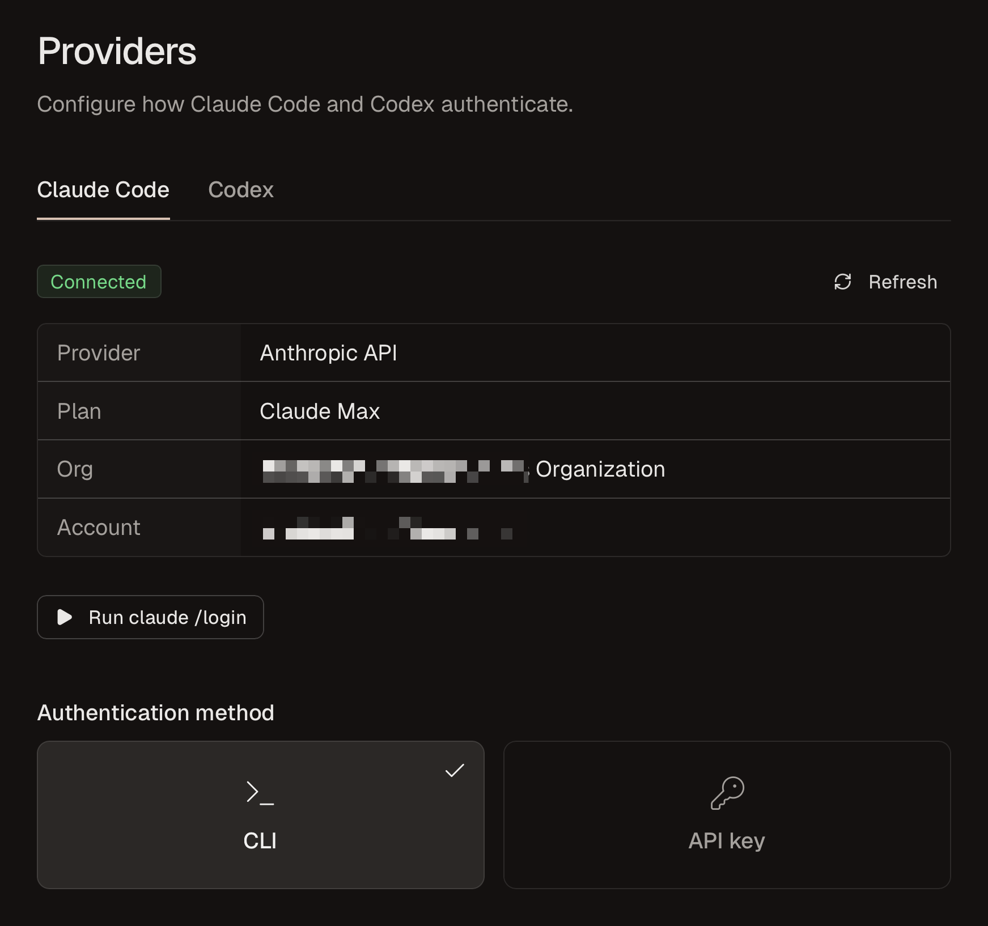Click the refresh arrows icon
Screen dimensions: 988x926
[x=843, y=282]
